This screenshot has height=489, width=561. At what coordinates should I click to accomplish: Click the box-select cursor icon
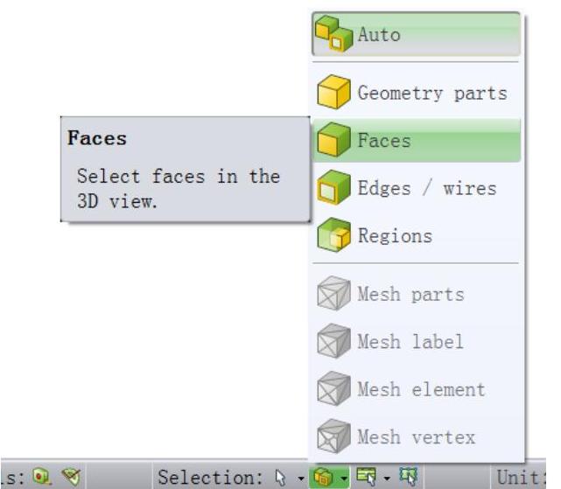pyautogui.click(x=409, y=477)
